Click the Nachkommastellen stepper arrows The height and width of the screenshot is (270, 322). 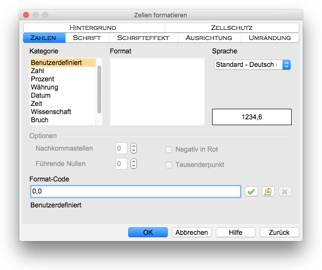[x=134, y=148]
